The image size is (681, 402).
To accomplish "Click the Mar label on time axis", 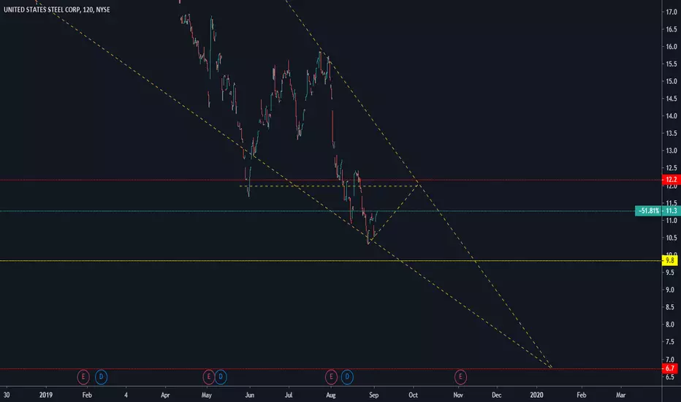I will (x=620, y=395).
